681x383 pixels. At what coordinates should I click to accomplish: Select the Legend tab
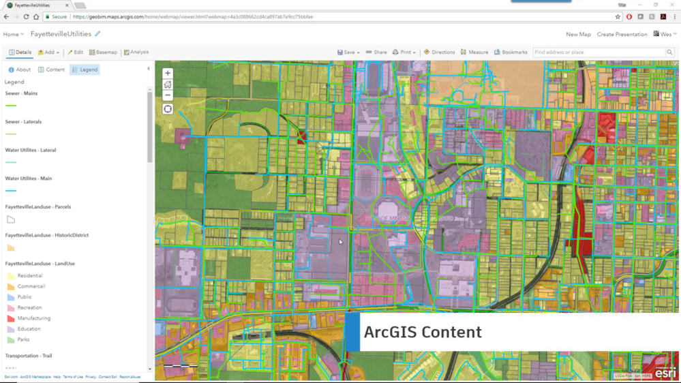(x=85, y=70)
